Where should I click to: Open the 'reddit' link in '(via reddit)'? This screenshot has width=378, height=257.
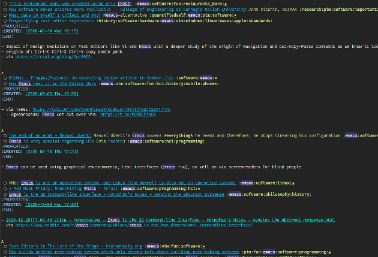point(115,141)
